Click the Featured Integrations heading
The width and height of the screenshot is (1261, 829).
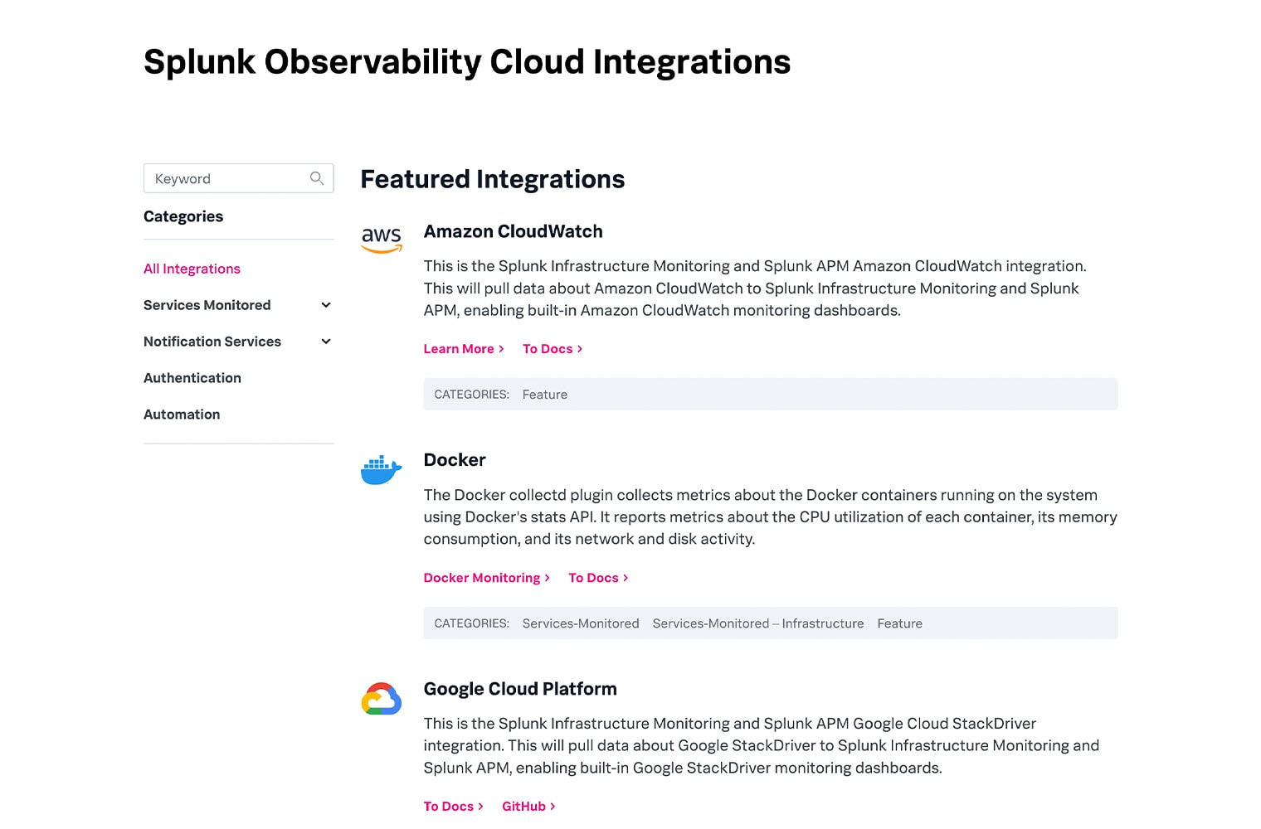[x=493, y=179]
